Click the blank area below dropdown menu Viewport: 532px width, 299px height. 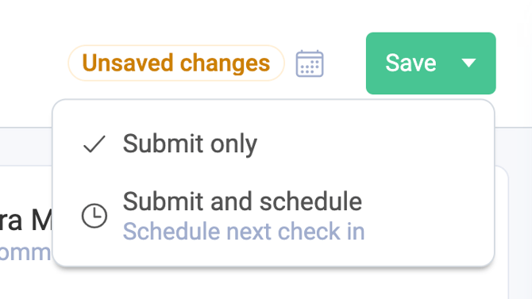(x=273, y=285)
